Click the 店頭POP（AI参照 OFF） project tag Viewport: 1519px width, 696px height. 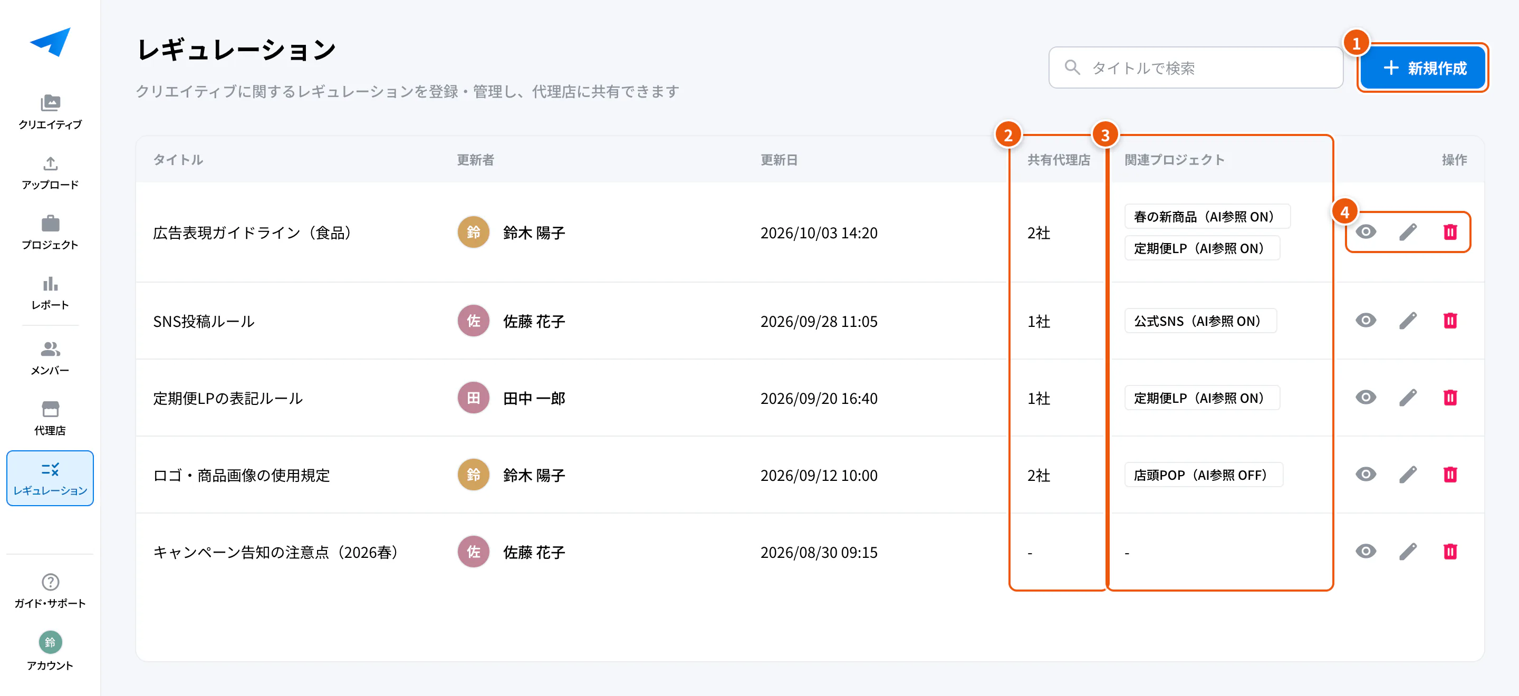tap(1204, 475)
